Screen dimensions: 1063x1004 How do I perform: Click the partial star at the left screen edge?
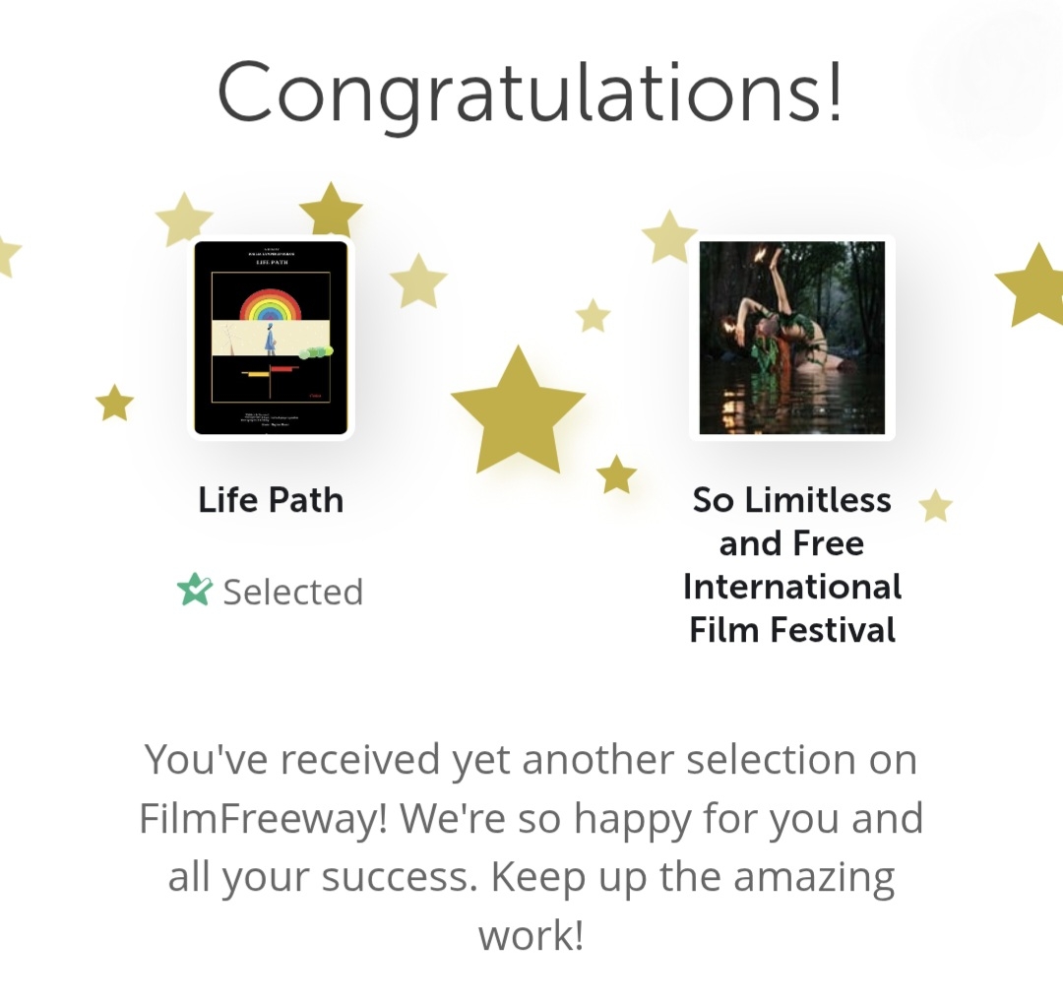(6, 254)
